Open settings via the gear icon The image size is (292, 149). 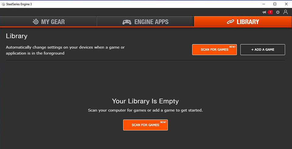pyautogui.click(x=278, y=12)
